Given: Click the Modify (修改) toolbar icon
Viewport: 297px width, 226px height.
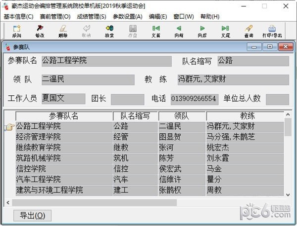Looking at the screenshot, I should [x=40, y=31].
